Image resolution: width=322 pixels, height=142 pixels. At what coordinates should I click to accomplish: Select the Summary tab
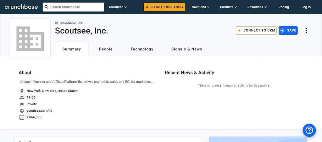click(x=72, y=49)
